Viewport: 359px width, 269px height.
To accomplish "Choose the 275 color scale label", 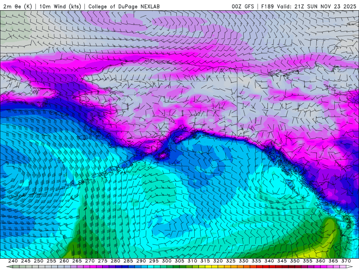I will (103, 261).
